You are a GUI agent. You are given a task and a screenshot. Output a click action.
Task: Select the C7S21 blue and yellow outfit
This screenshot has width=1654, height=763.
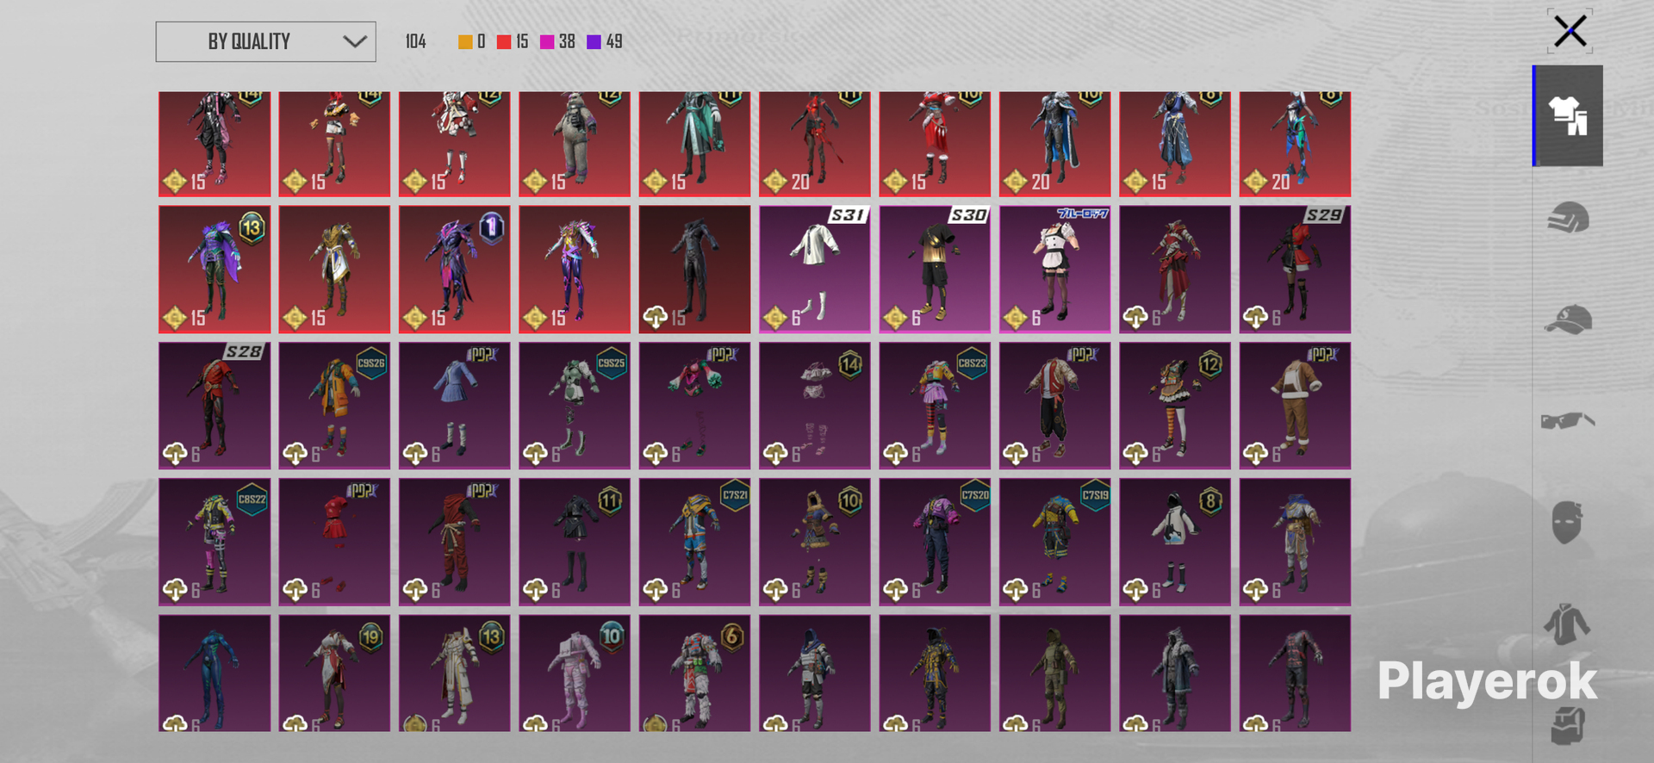click(694, 542)
